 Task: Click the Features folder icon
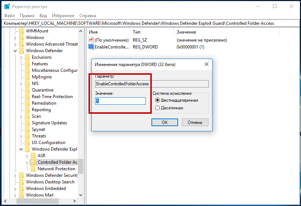[x=27, y=63]
